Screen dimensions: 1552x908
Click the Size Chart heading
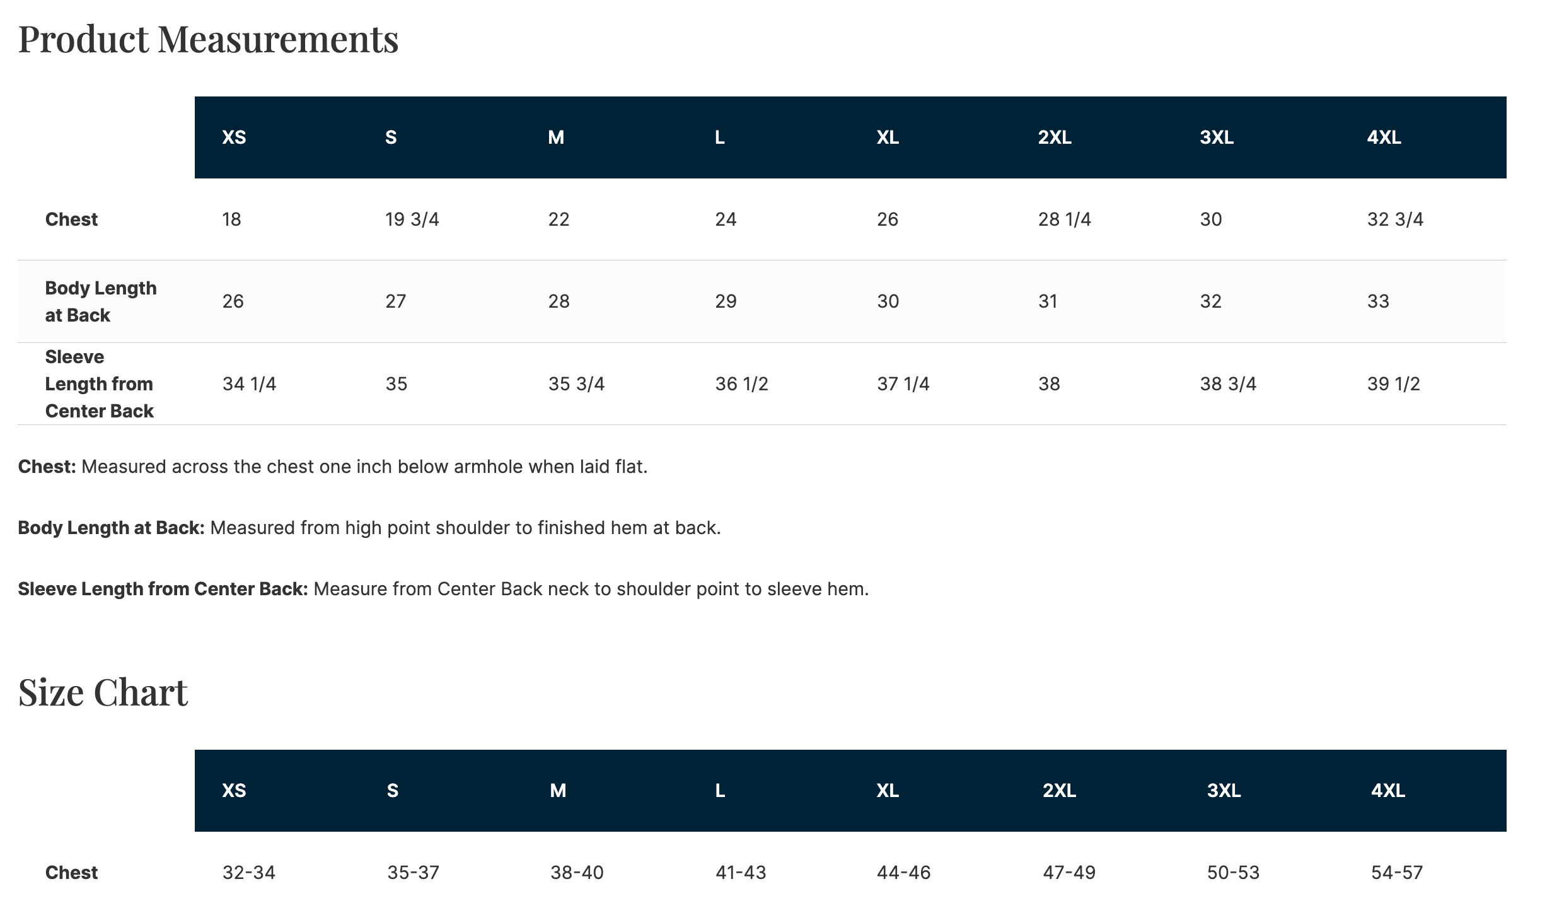click(x=103, y=692)
